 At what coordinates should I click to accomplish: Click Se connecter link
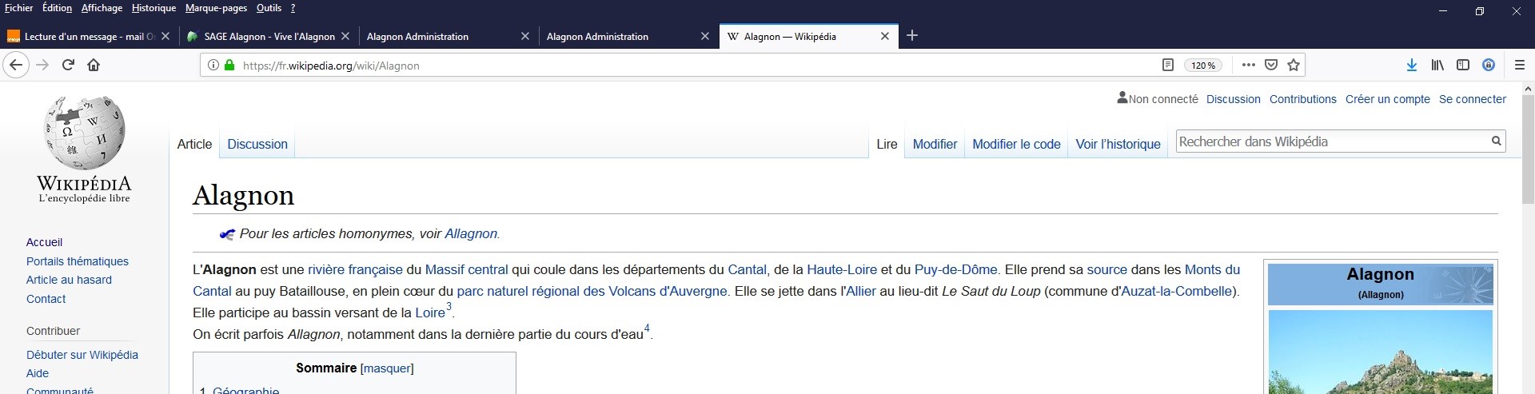(x=1472, y=99)
